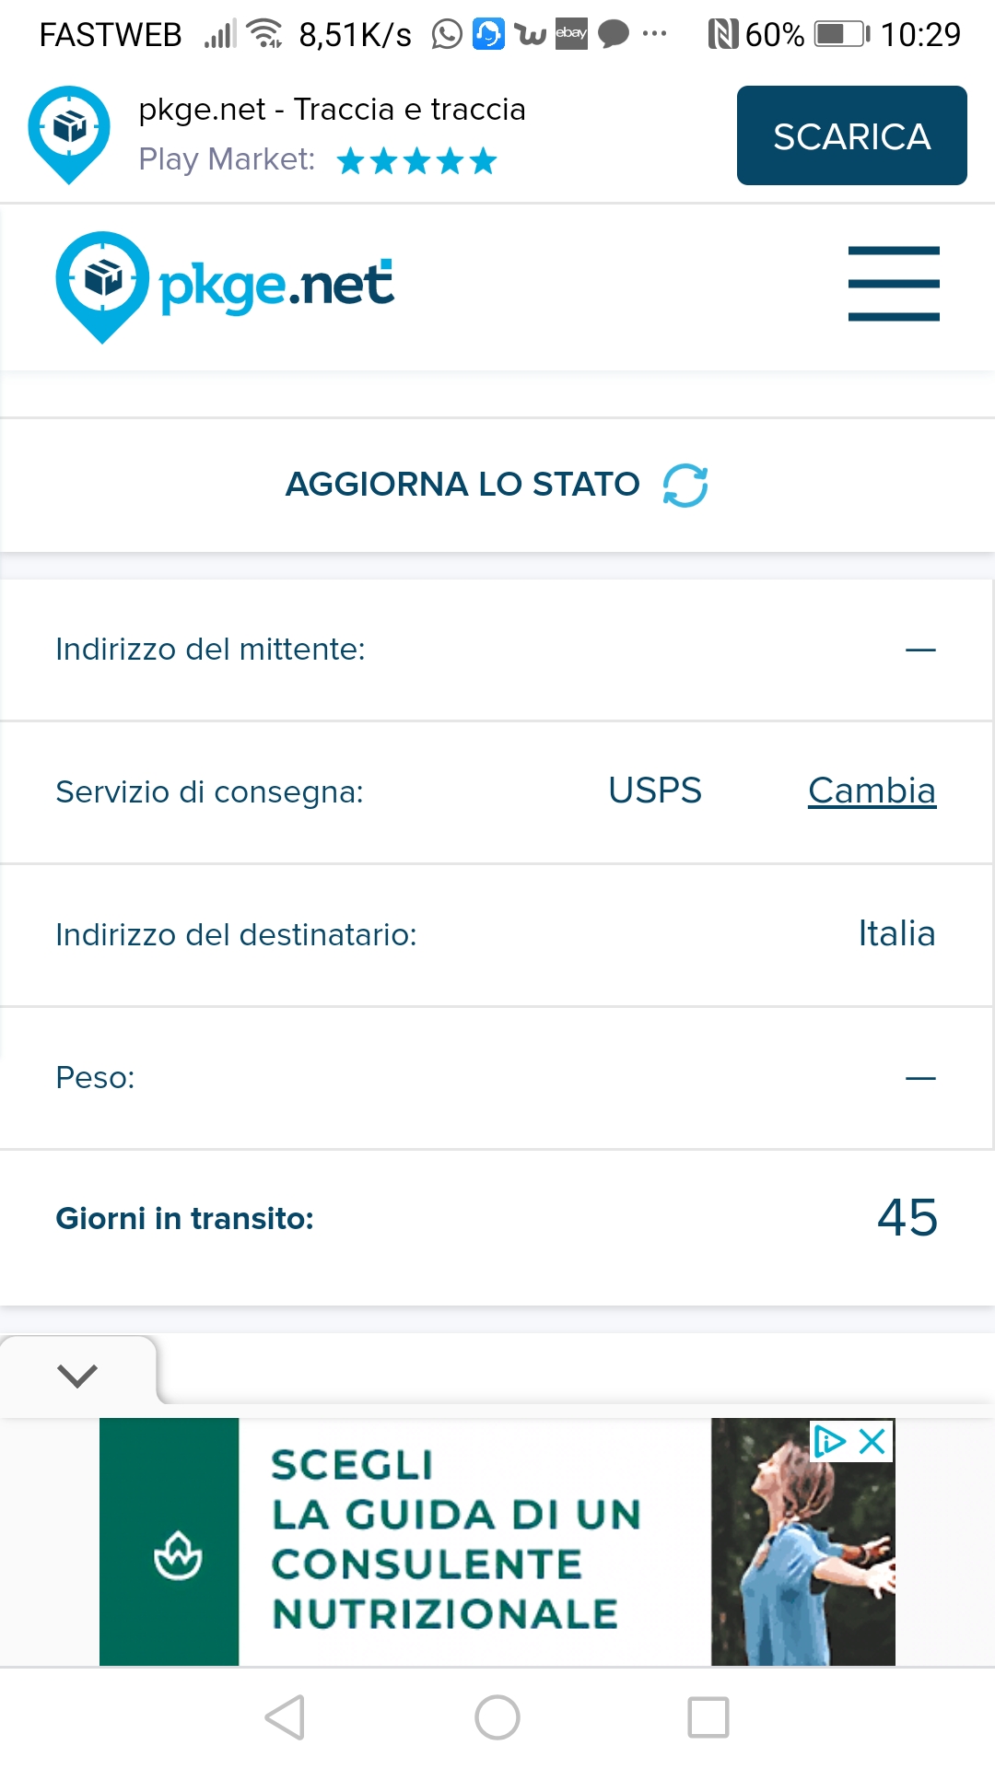
Task: Tap the pkge.net logo
Action: [x=226, y=286]
